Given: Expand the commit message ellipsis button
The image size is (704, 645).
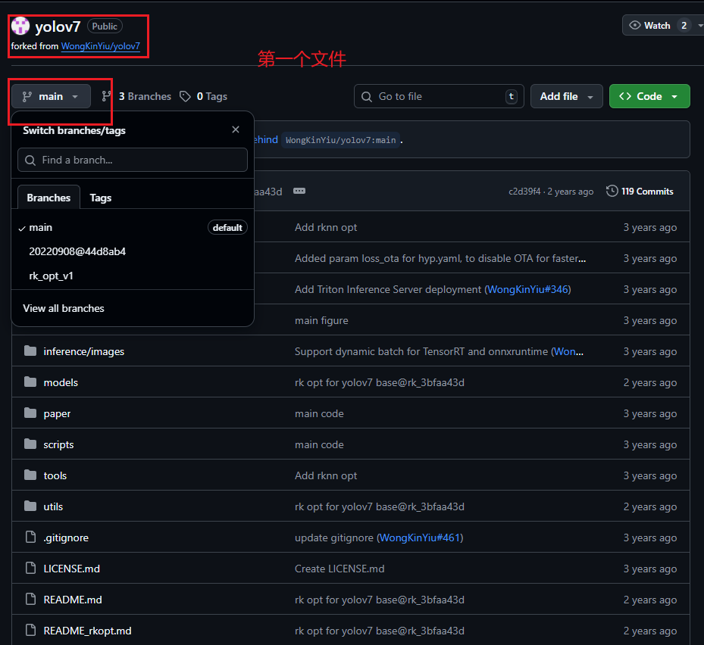Looking at the screenshot, I should tap(299, 191).
